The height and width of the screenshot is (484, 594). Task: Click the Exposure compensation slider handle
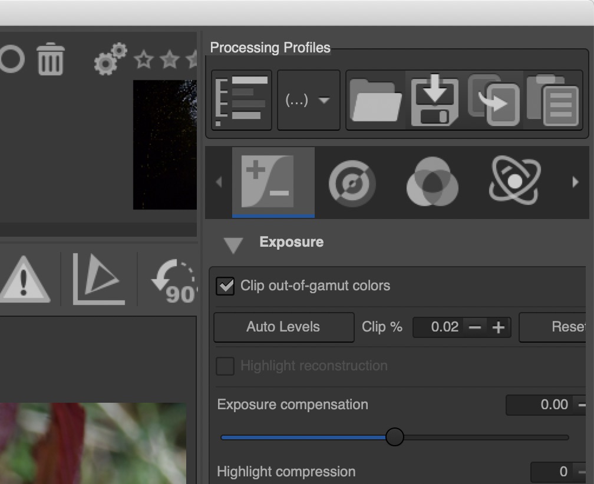coord(395,437)
